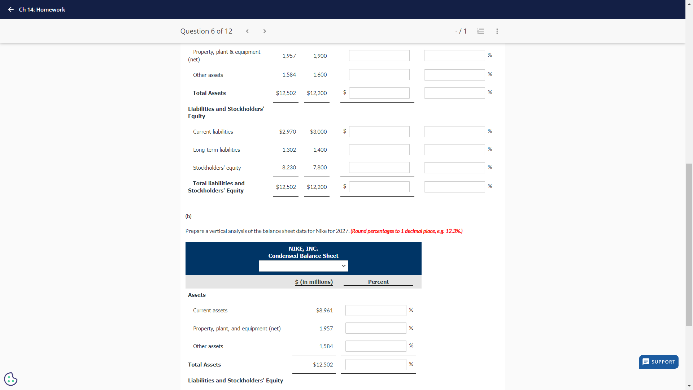The height and width of the screenshot is (390, 693).
Task: Click Property, plant & equipment percent change field
Action: [x=454, y=55]
